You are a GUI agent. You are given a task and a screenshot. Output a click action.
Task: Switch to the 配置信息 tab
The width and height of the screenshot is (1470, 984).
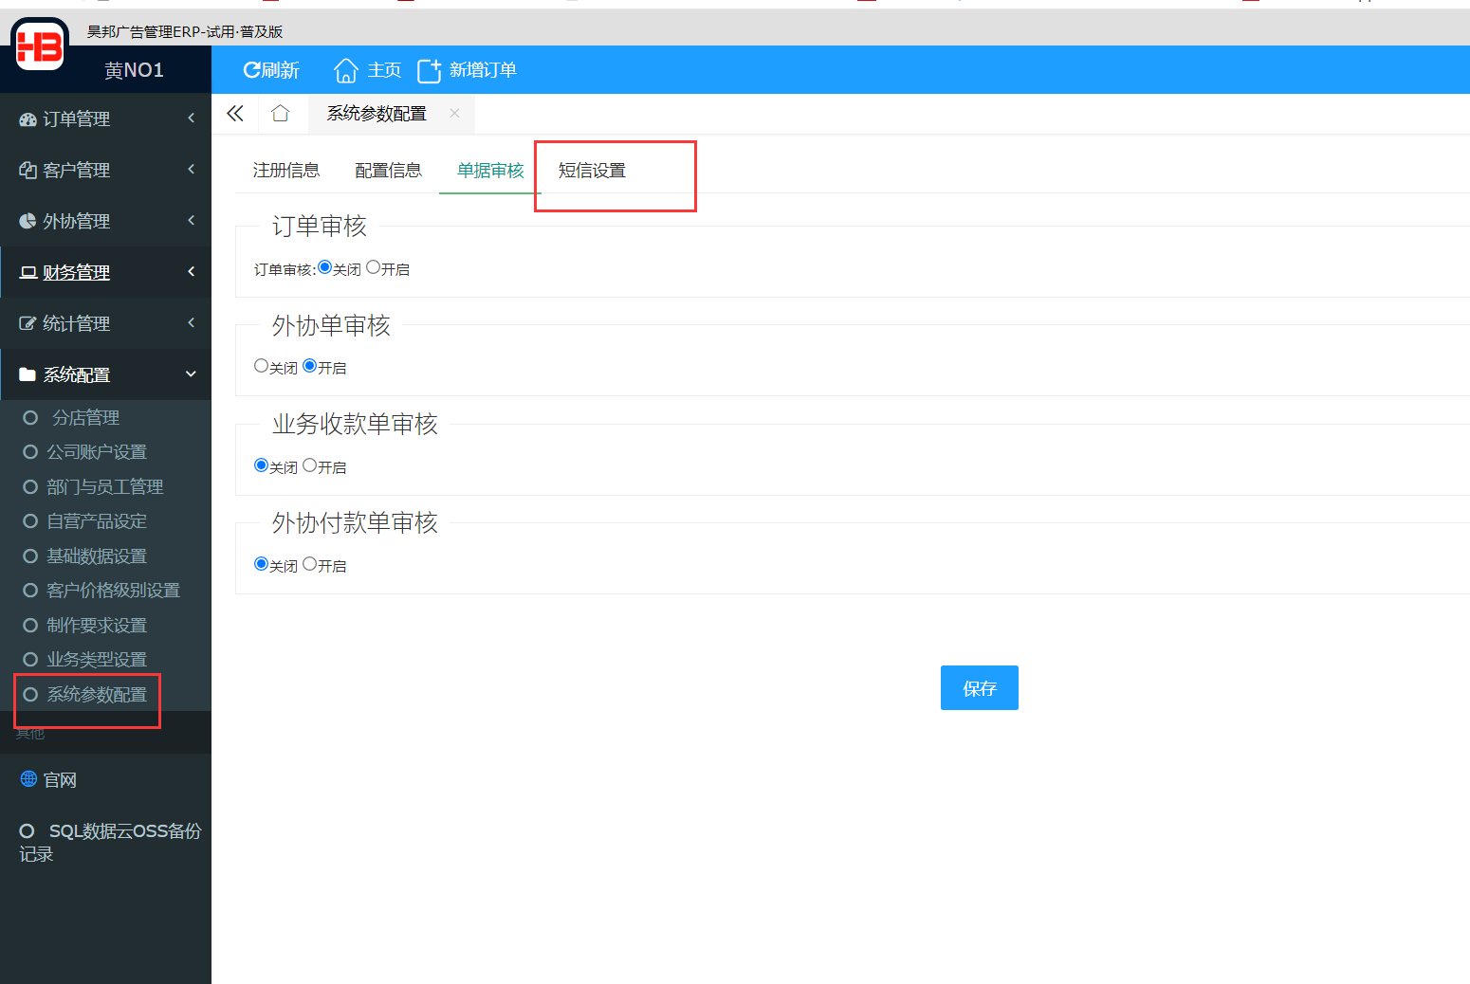pos(388,171)
